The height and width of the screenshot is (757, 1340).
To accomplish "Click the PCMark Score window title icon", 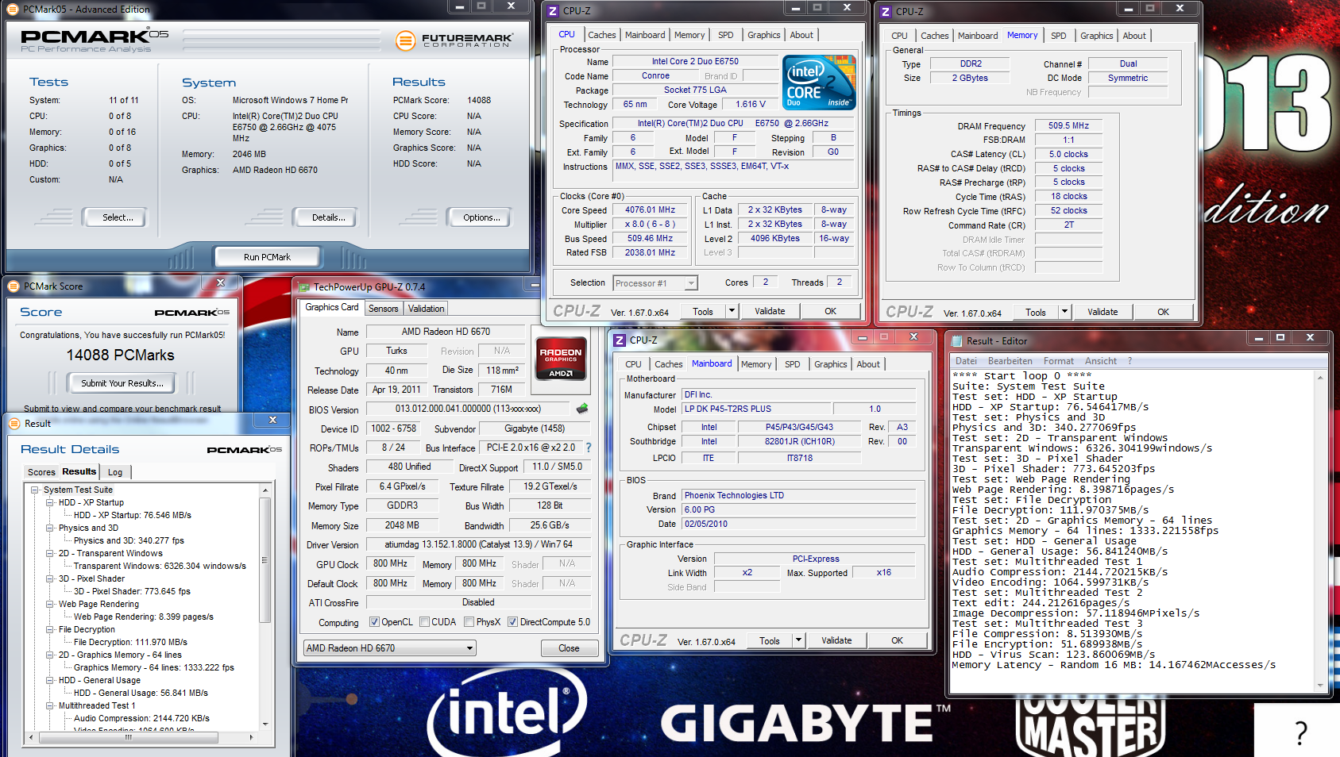I will 14,286.
